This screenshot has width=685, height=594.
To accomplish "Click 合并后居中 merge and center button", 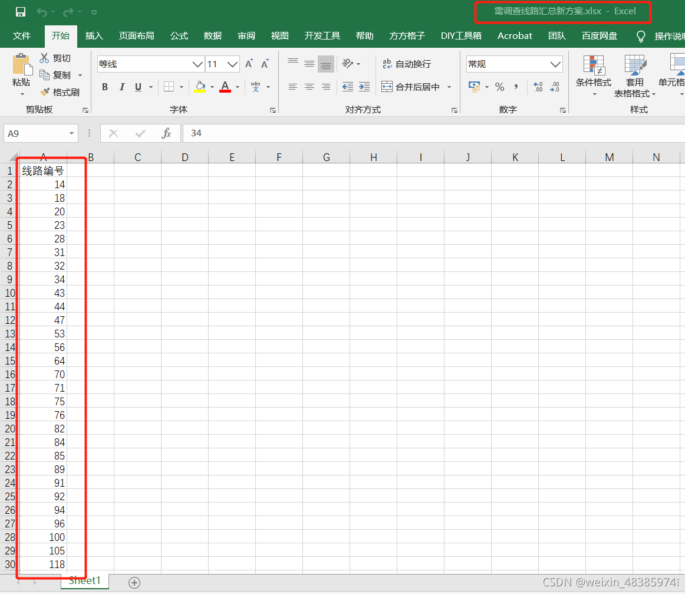I will tap(411, 87).
